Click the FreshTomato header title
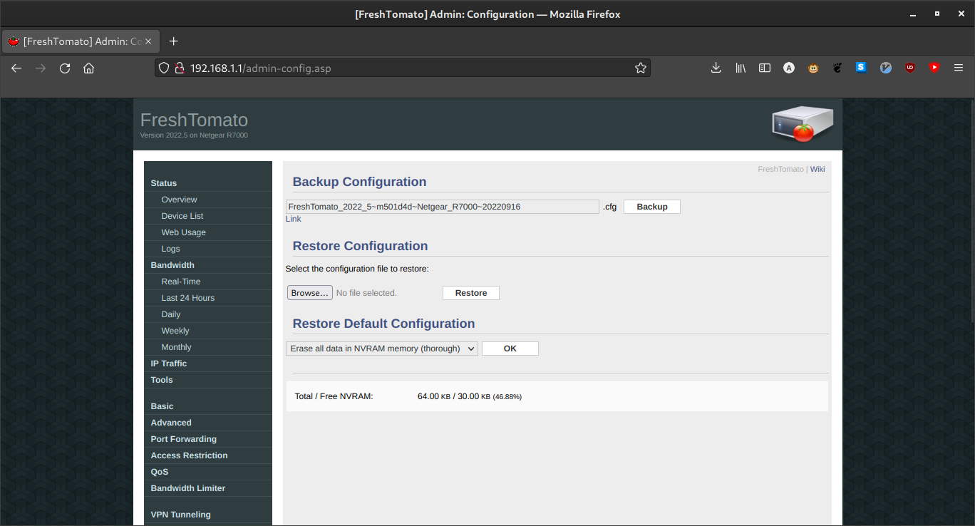Viewport: 975px width, 526px height. tap(194, 120)
